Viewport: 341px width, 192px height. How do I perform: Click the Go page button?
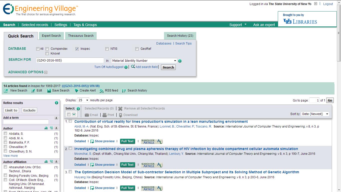tap(330, 100)
